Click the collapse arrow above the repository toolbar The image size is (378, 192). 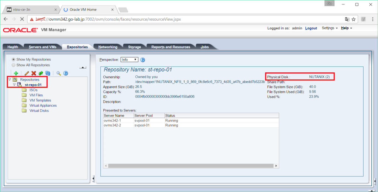point(83,68)
